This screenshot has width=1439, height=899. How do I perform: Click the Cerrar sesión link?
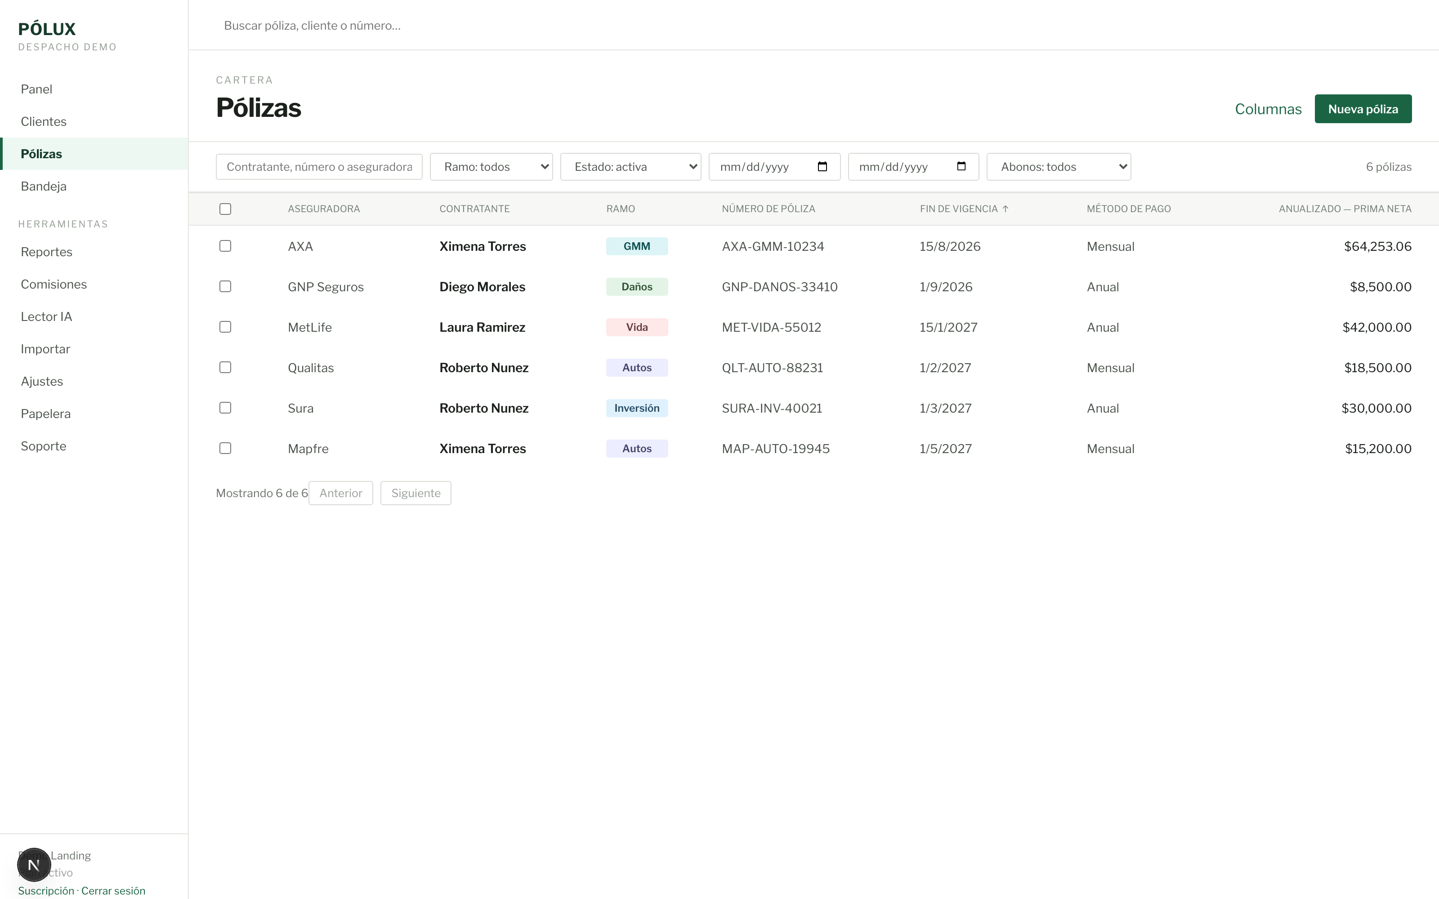pyautogui.click(x=113, y=890)
